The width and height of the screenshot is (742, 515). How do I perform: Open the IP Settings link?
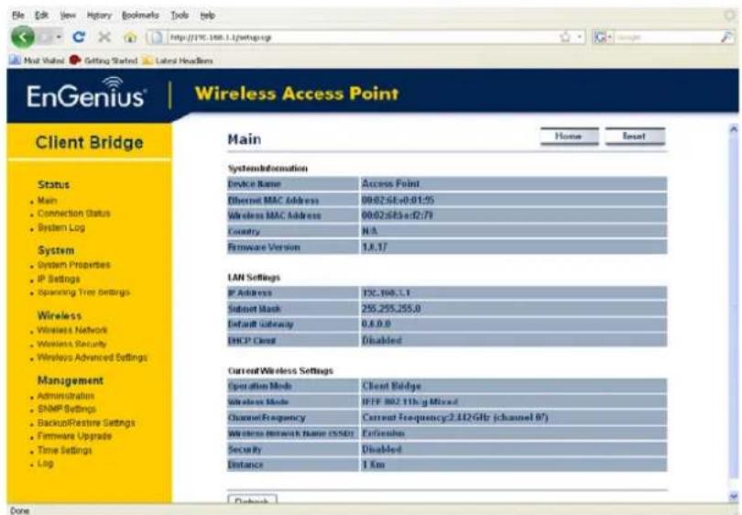59,279
